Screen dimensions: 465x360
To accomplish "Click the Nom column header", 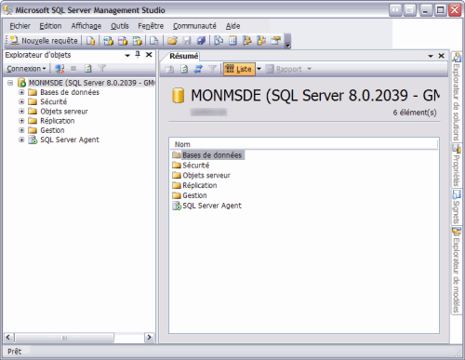I will pyautogui.click(x=304, y=144).
